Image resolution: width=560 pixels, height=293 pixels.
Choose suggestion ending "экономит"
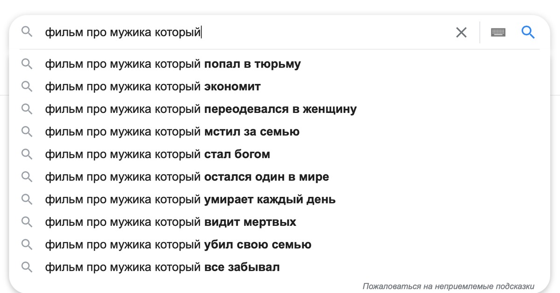[153, 87]
